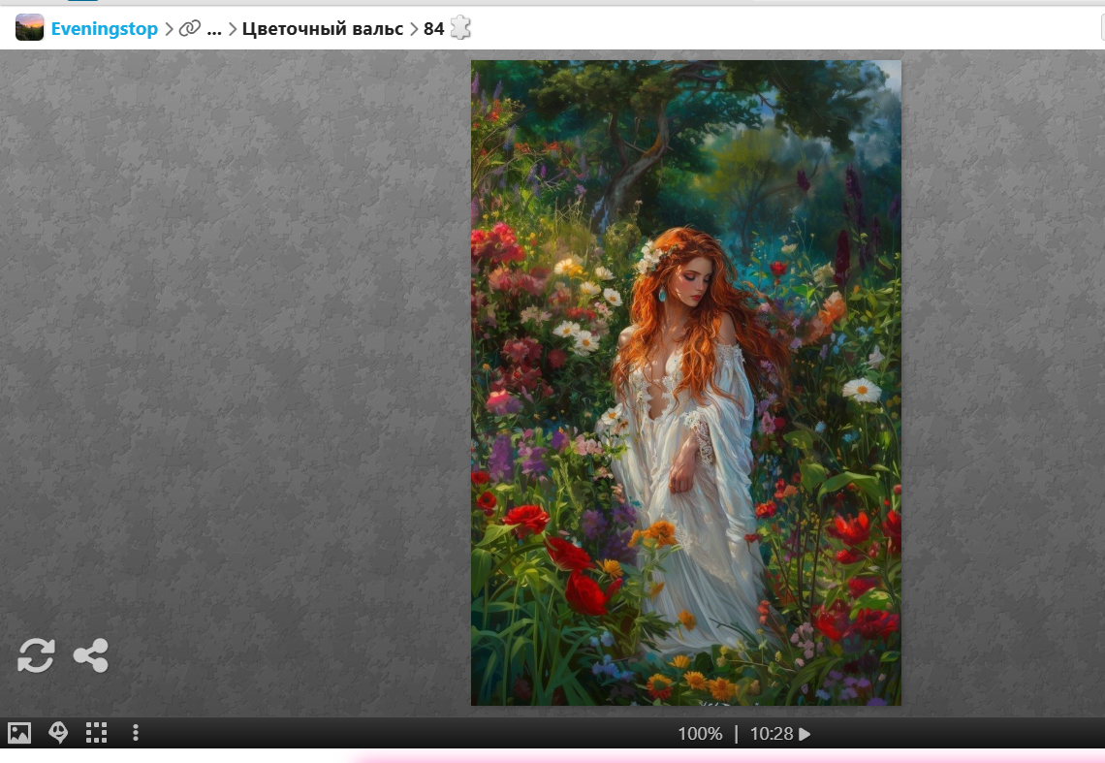The image size is (1105, 763).
Task: Click the puzzle piece icon beside 84
Action: click(460, 28)
